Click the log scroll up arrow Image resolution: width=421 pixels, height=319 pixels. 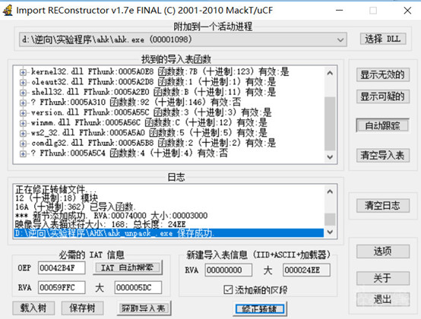tap(330, 191)
